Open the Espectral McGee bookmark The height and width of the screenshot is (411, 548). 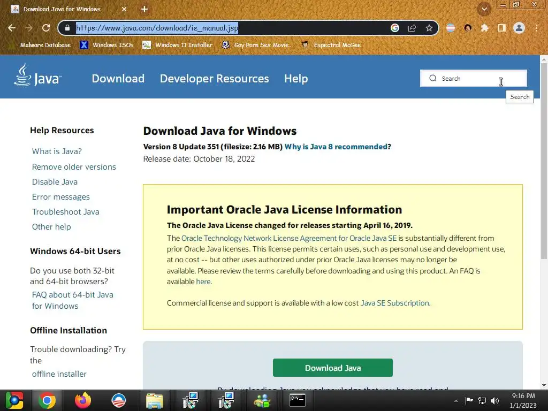pyautogui.click(x=331, y=45)
